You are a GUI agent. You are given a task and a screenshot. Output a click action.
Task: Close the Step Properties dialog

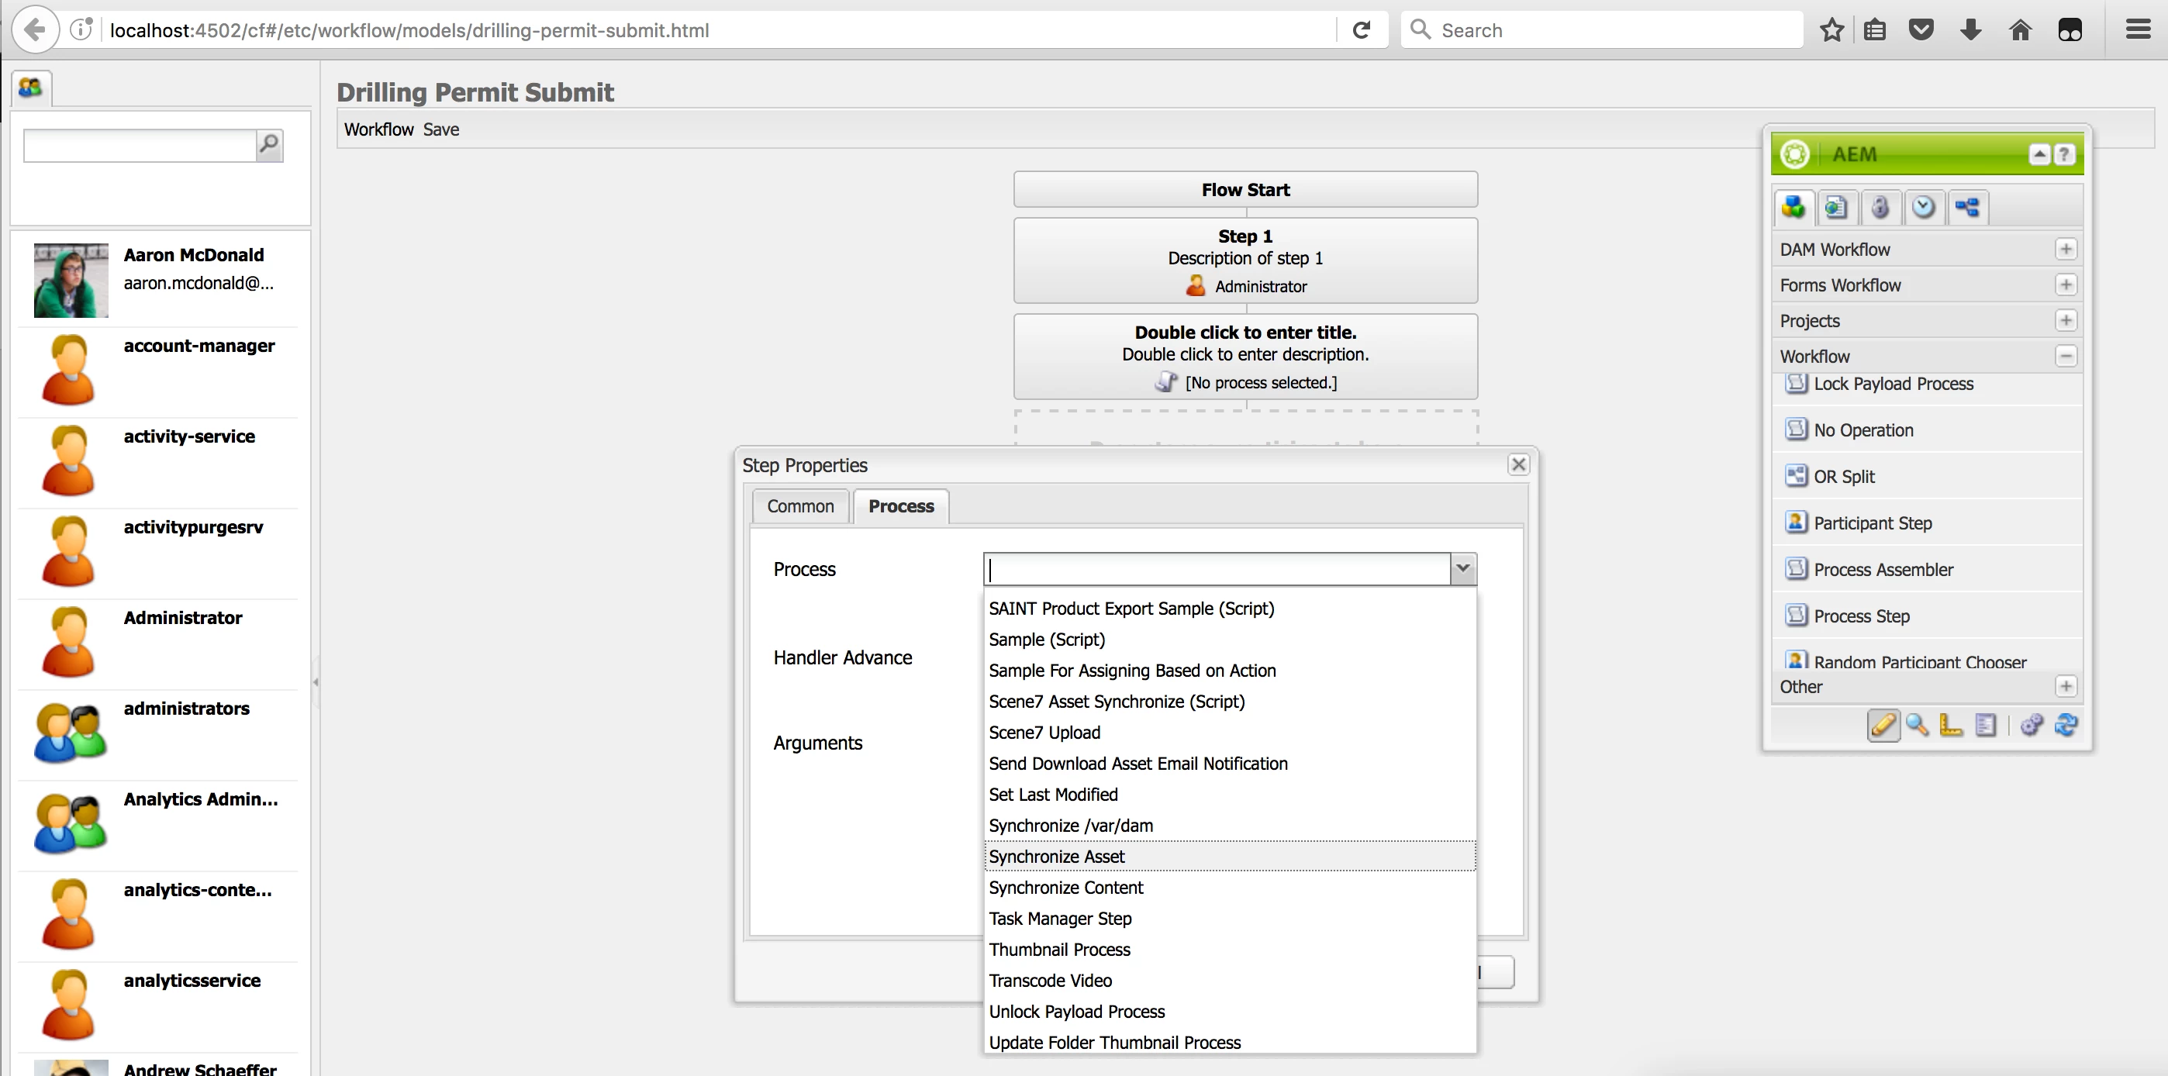tap(1518, 464)
